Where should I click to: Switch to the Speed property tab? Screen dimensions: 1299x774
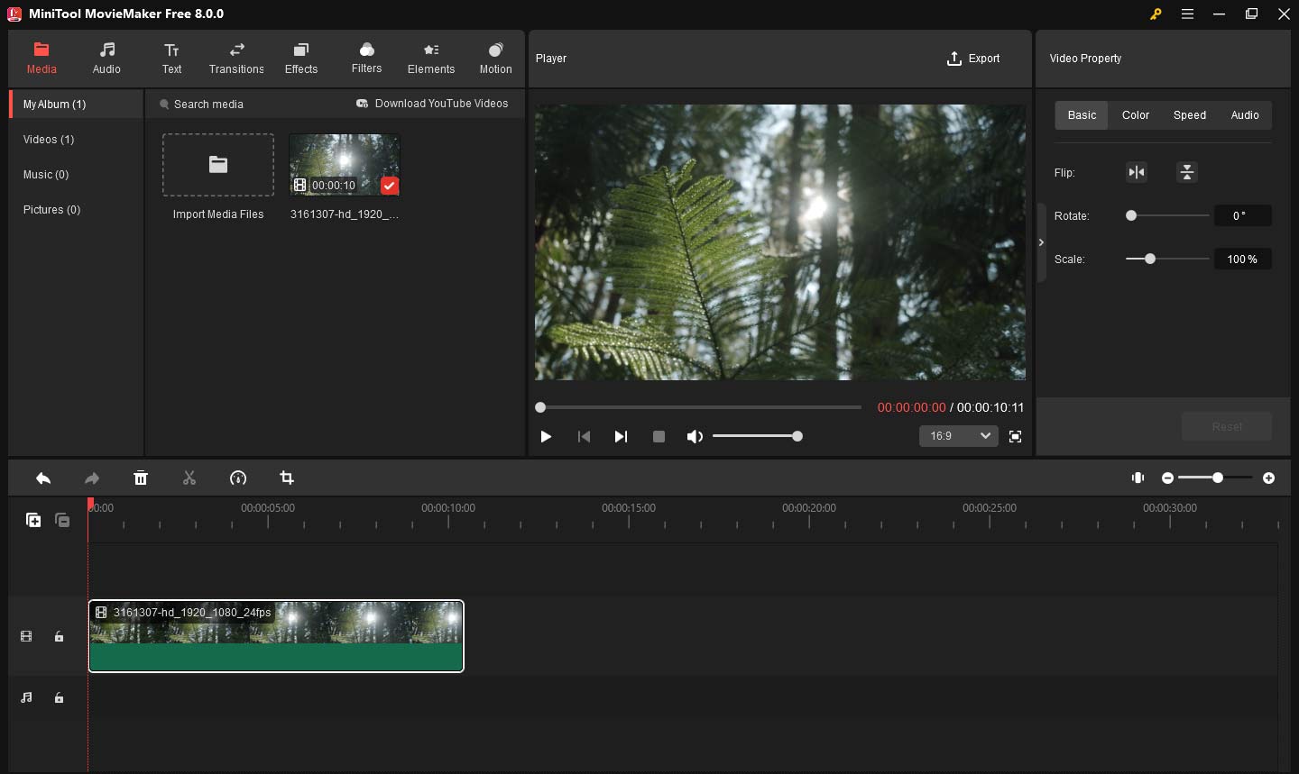click(1190, 115)
